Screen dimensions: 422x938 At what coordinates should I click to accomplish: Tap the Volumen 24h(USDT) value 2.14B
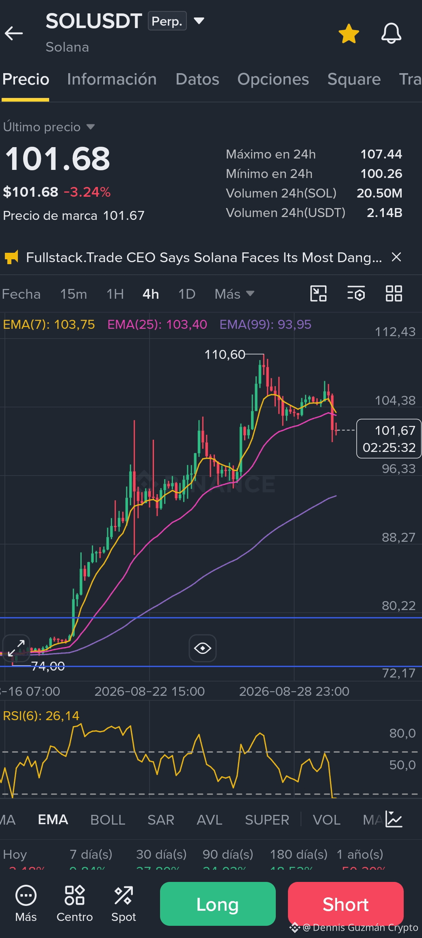point(384,213)
